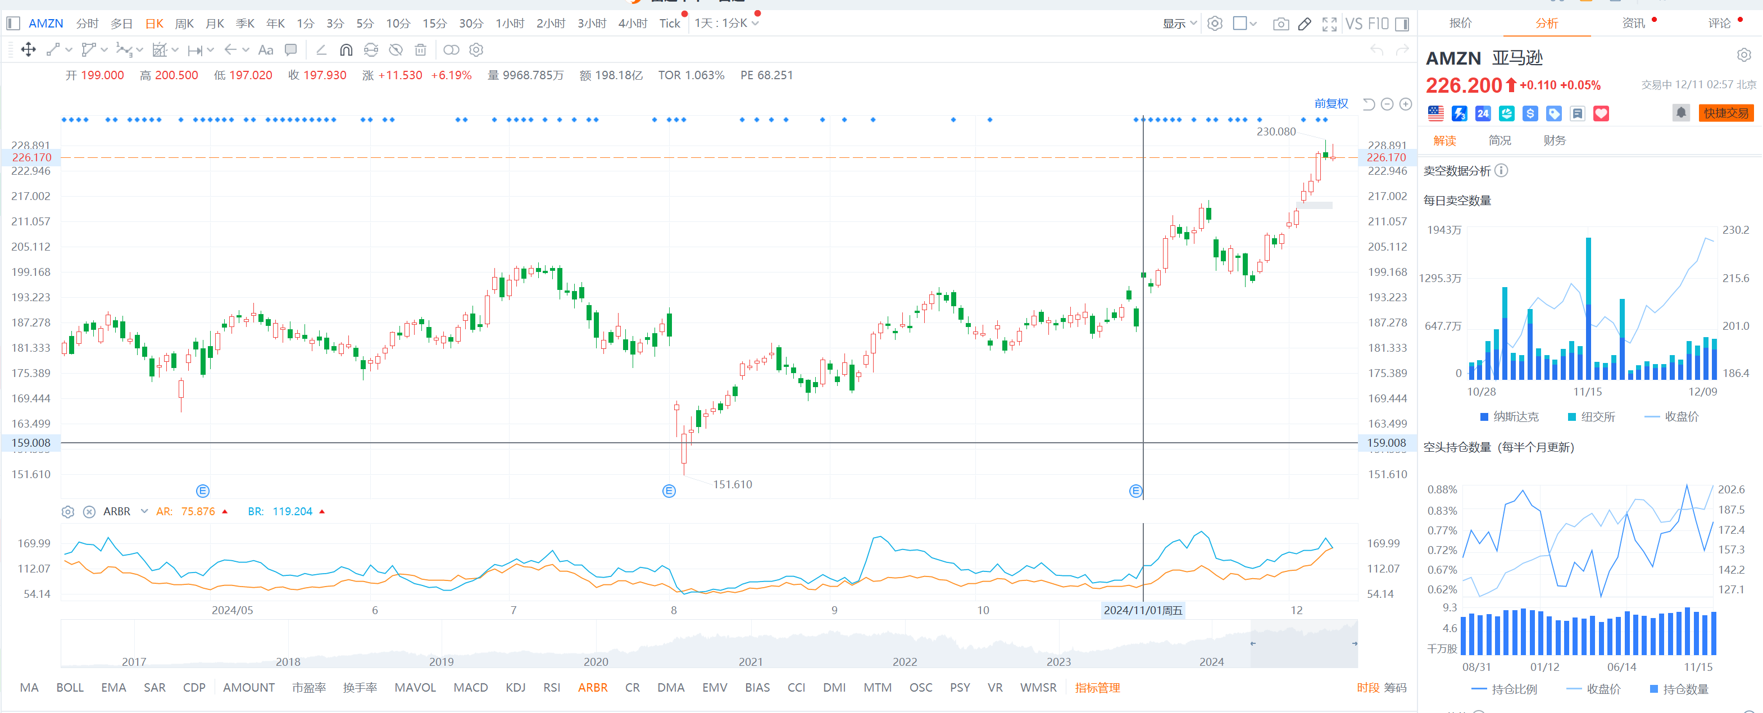This screenshot has width=1763, height=713.
Task: Click the trash icon to delete drawings
Action: point(421,50)
